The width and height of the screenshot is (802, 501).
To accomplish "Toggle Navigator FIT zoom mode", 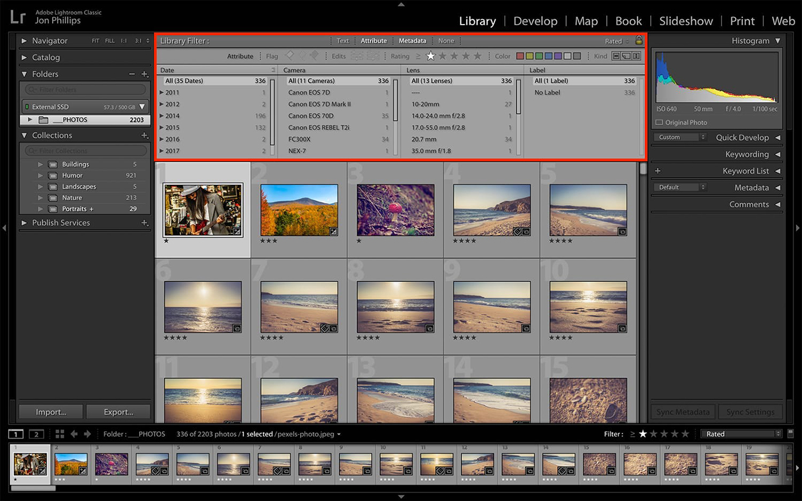I will tap(96, 41).
